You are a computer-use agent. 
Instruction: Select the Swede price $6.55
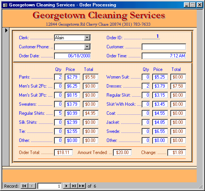click(x=160, y=131)
